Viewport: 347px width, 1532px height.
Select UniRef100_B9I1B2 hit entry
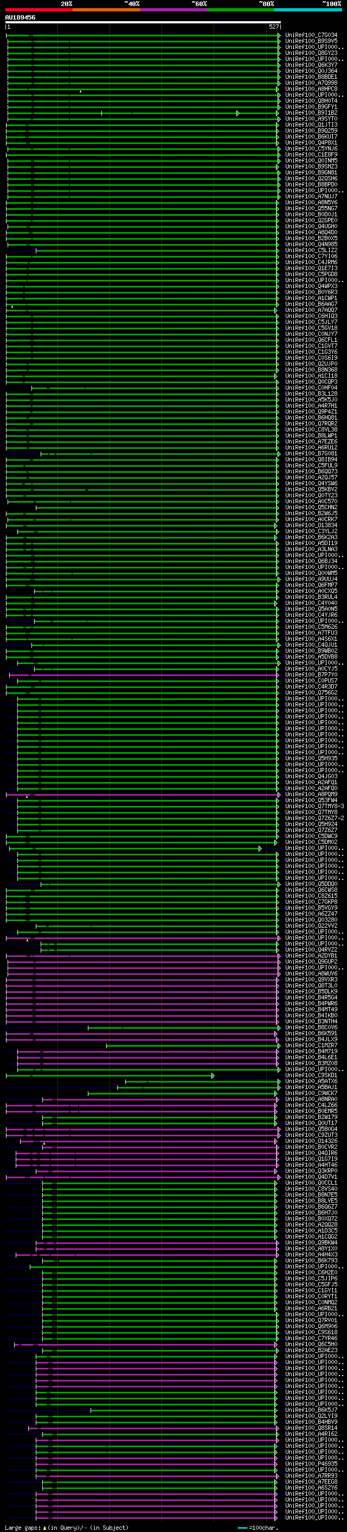pos(311,113)
